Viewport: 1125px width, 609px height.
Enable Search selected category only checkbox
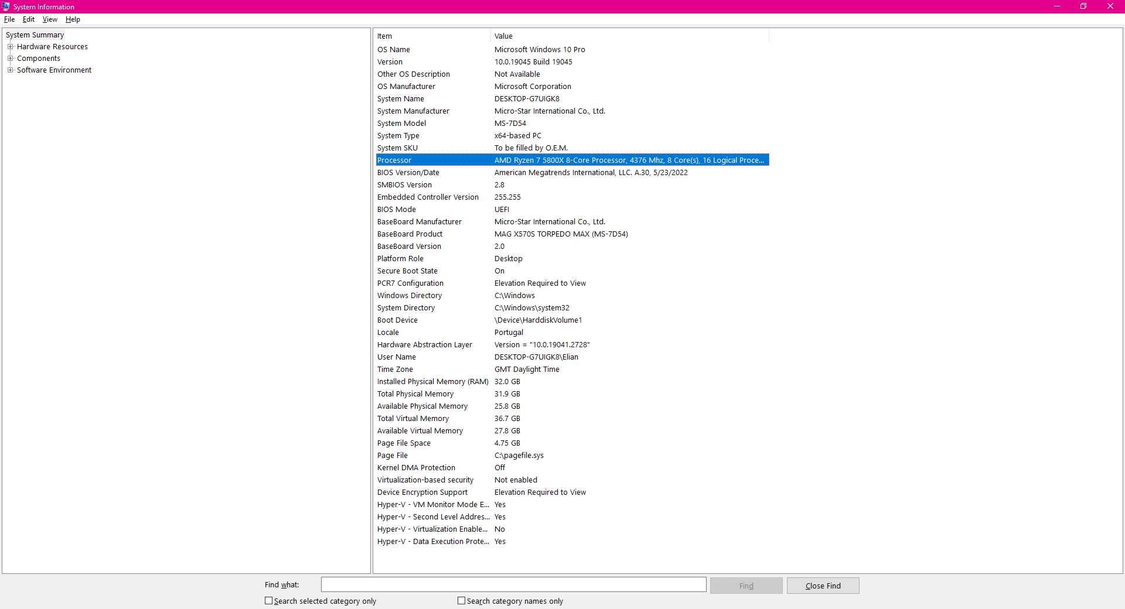[268, 601]
